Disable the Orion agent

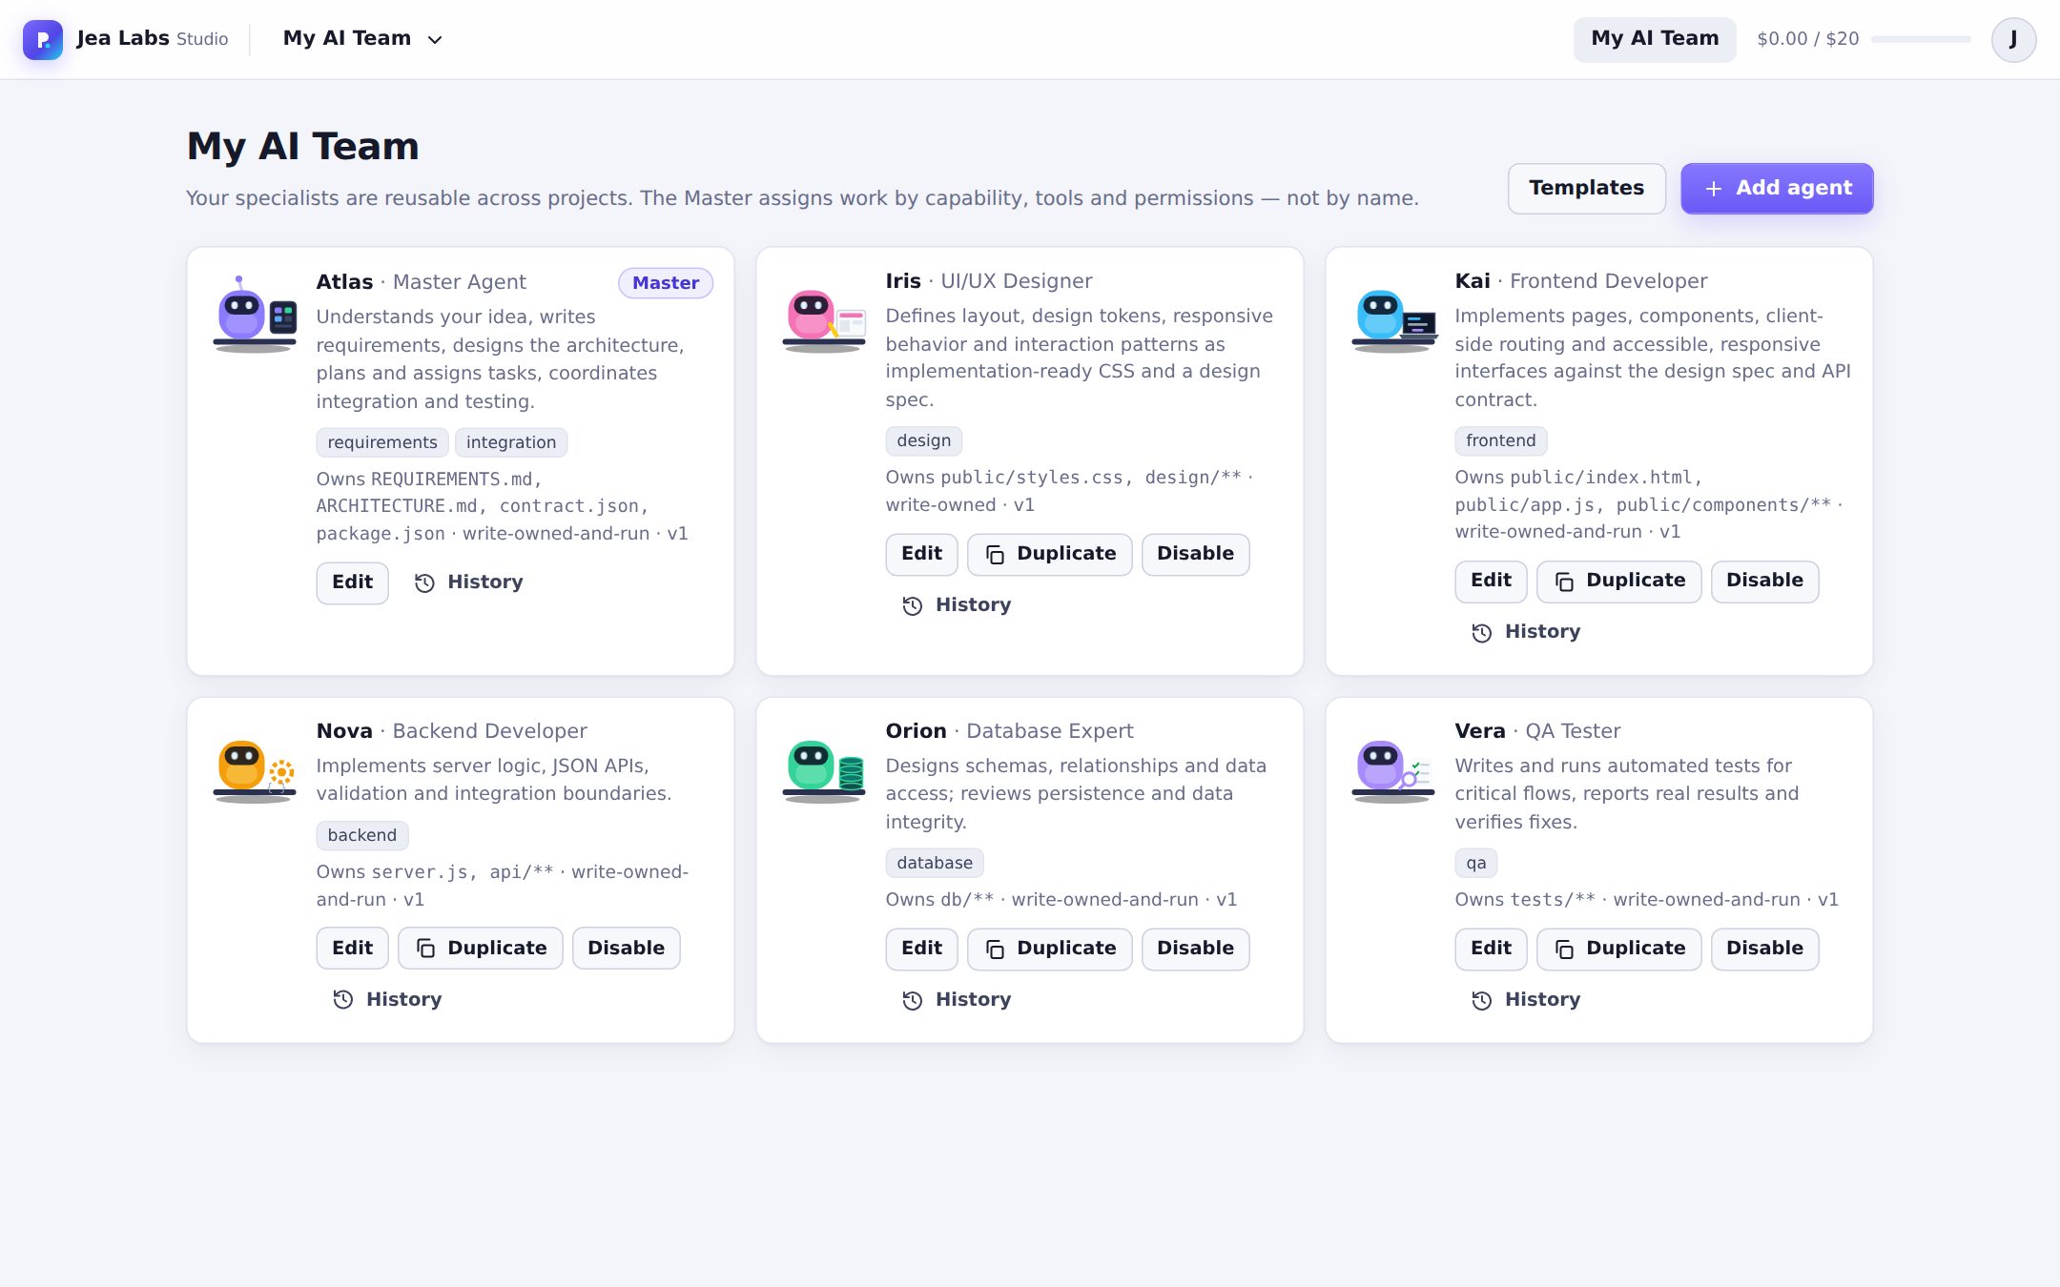click(1195, 949)
